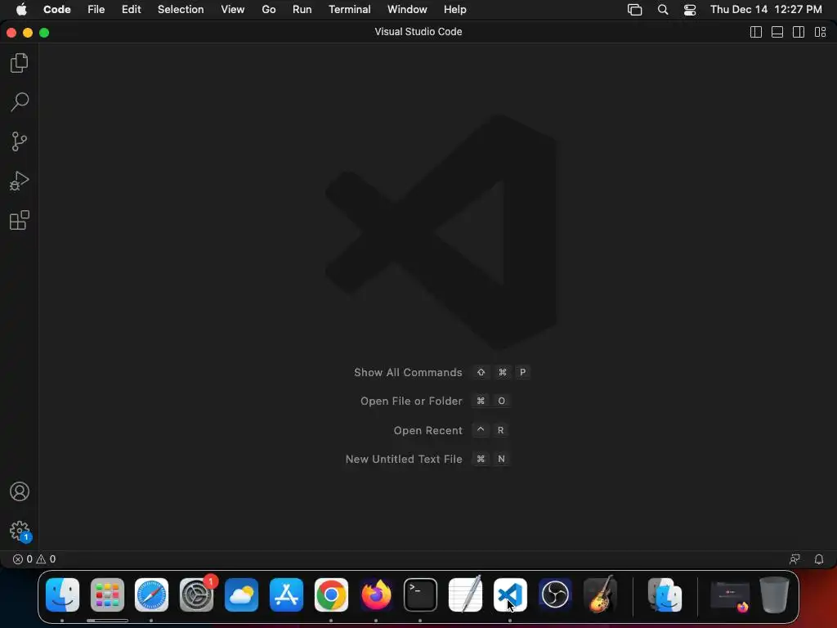This screenshot has width=837, height=628.
Task: Launch Firefox from the dock
Action: click(x=376, y=595)
